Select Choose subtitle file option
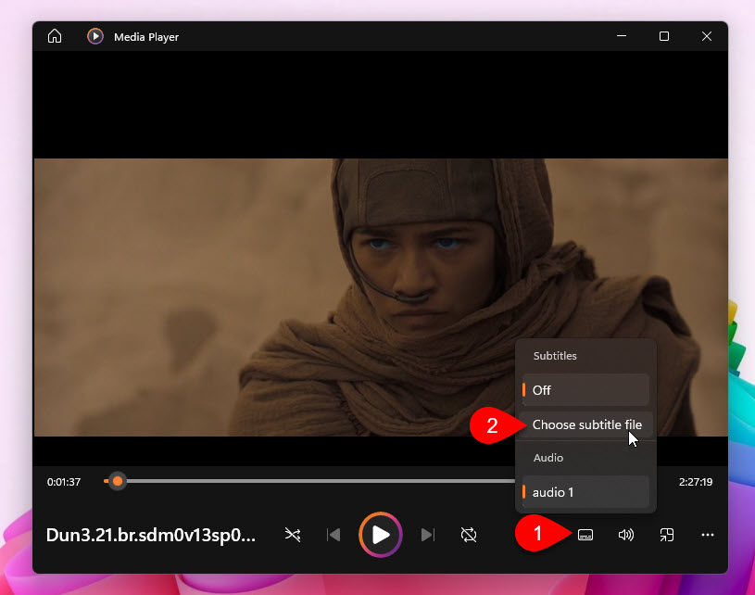Viewport: 755px width, 595px height. click(585, 424)
